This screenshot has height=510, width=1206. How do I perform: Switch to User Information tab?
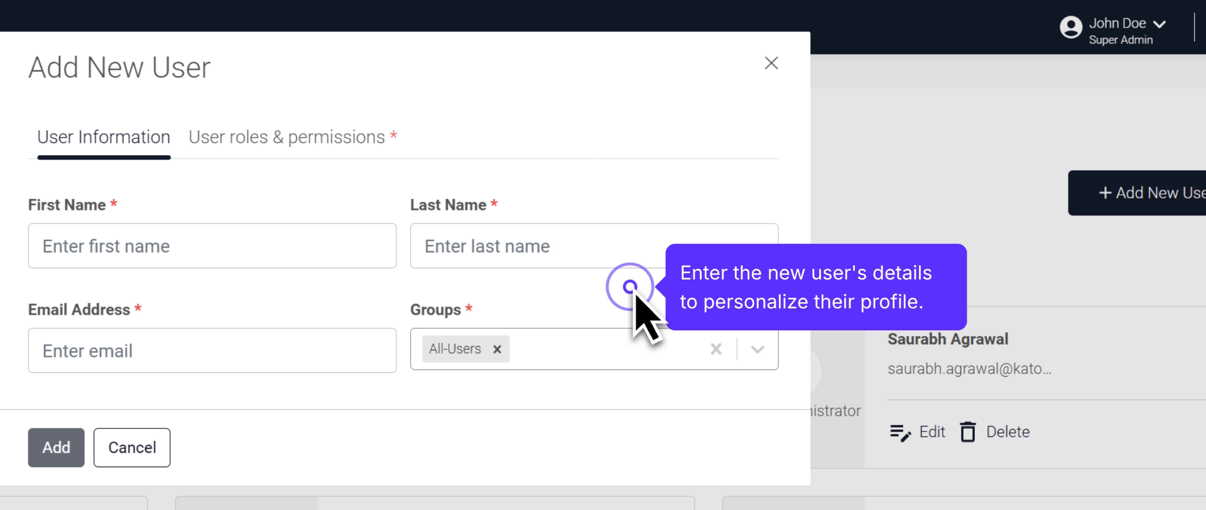click(x=104, y=138)
